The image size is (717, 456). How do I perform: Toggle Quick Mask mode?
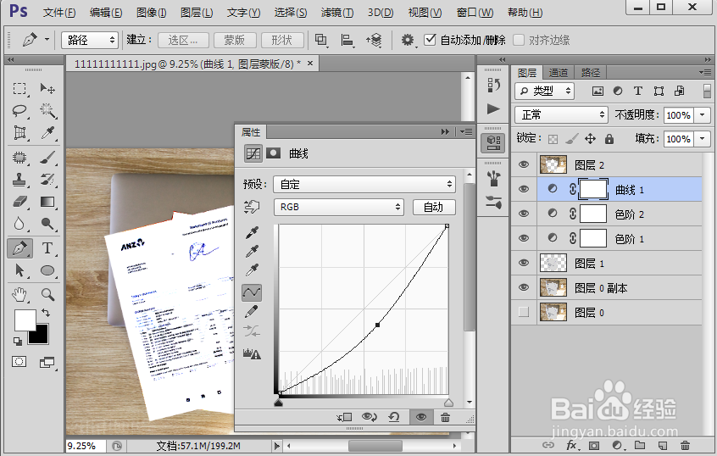coord(19,362)
